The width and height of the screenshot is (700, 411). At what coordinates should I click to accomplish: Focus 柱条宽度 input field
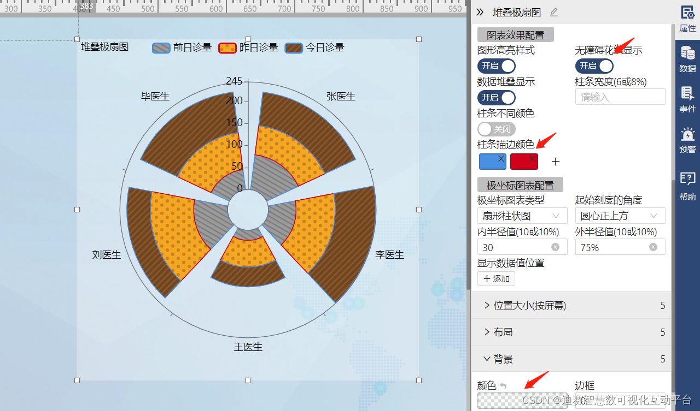(x=620, y=97)
